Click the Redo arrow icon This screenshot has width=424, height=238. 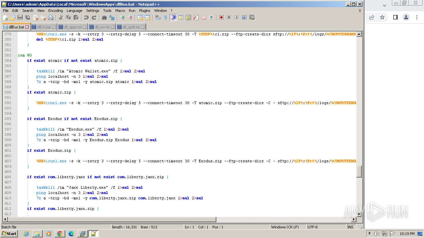point(94,18)
